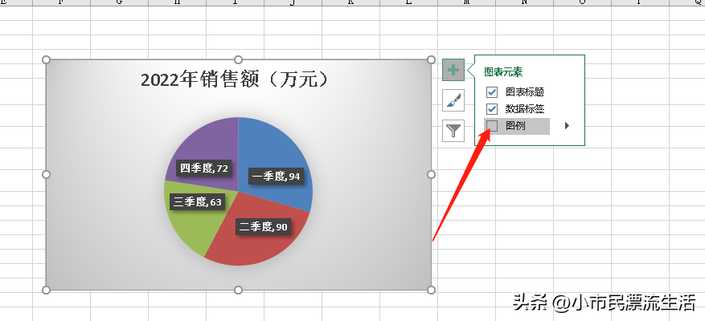Open the Chart Styles paintbrush button
This screenshot has width=705, height=321.
453,100
